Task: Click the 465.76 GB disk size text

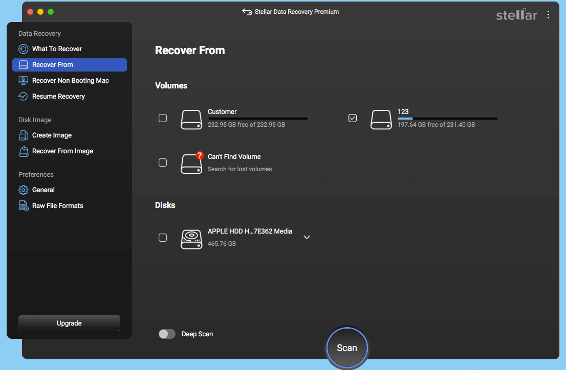Action: click(222, 244)
